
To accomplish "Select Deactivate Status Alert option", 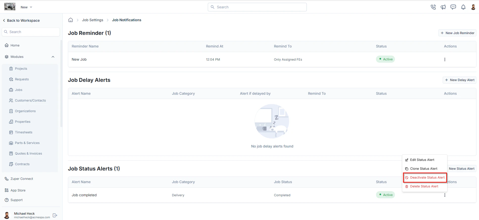I will click(425, 178).
